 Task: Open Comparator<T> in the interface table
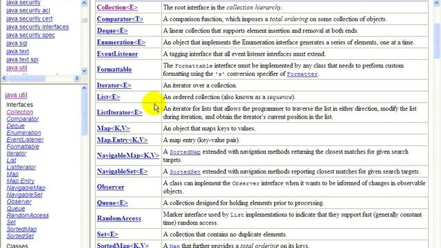tap(120, 19)
